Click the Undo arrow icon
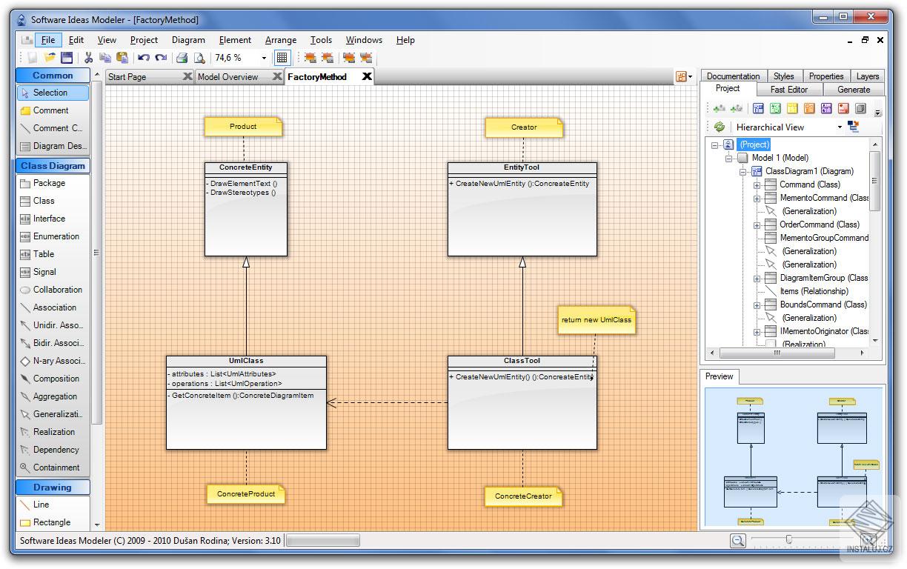 click(x=143, y=57)
